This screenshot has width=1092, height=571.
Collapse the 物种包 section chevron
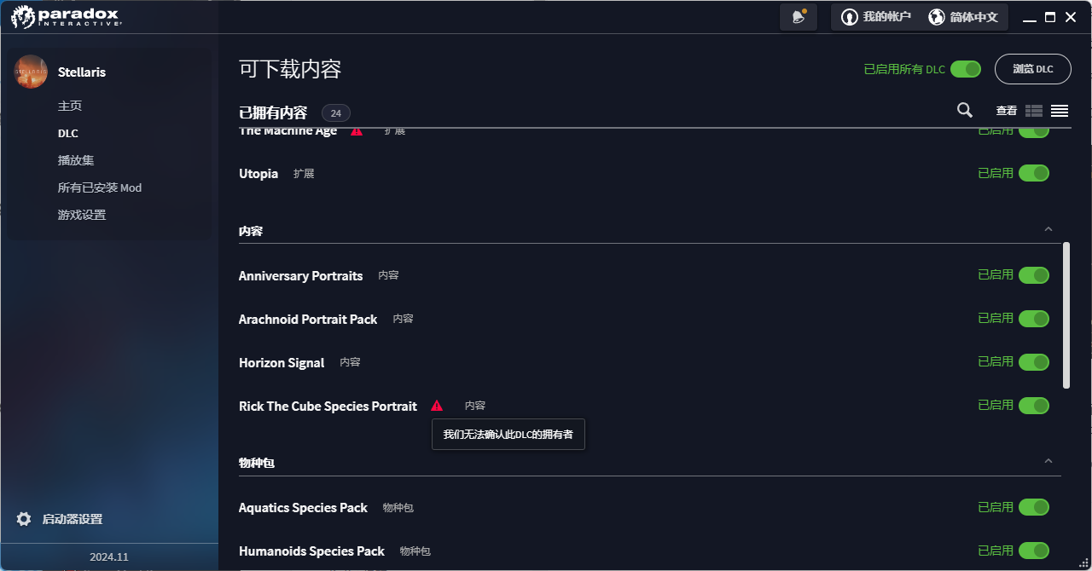click(x=1048, y=461)
